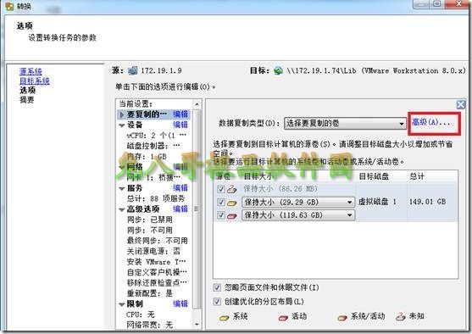472x334 pixels.
Task: Click the 转换 window title icon
Action: point(9,6)
